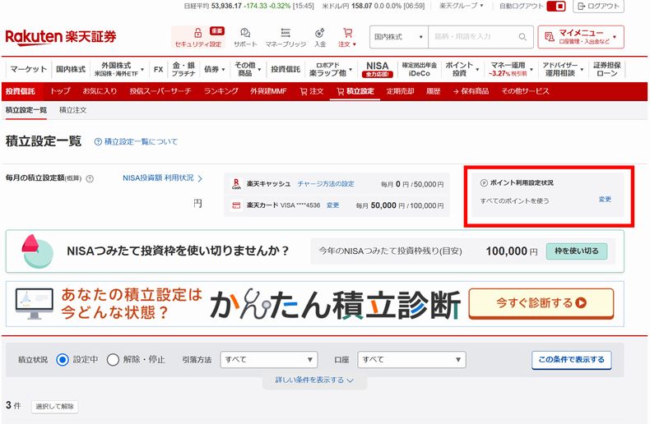Open the 口座 dropdown
650x424 pixels.
pyautogui.click(x=411, y=360)
